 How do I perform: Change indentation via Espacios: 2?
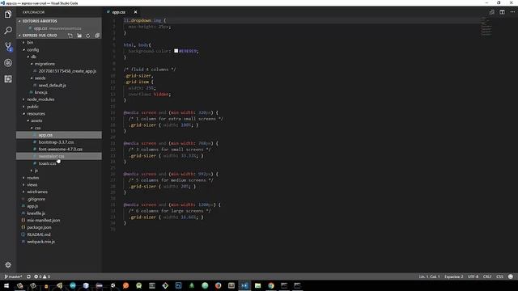tap(453, 276)
